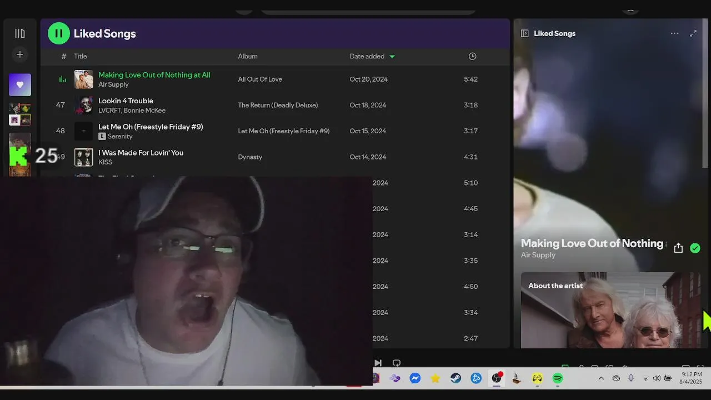Toggle the green liked checkmark for current song
The height and width of the screenshot is (400, 711).
pyautogui.click(x=695, y=248)
